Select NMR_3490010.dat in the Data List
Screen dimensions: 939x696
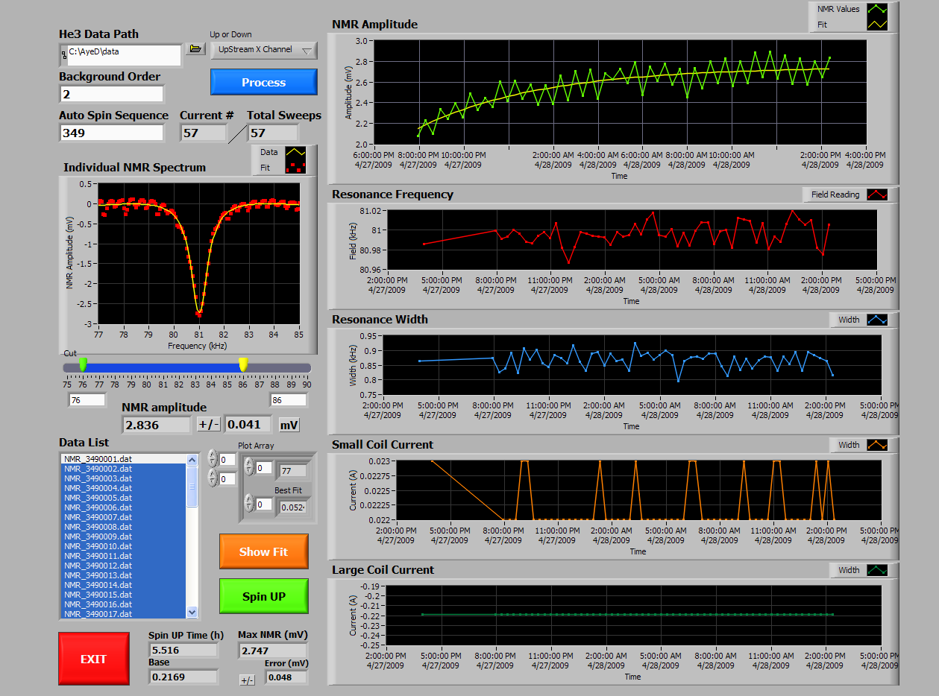pos(123,546)
